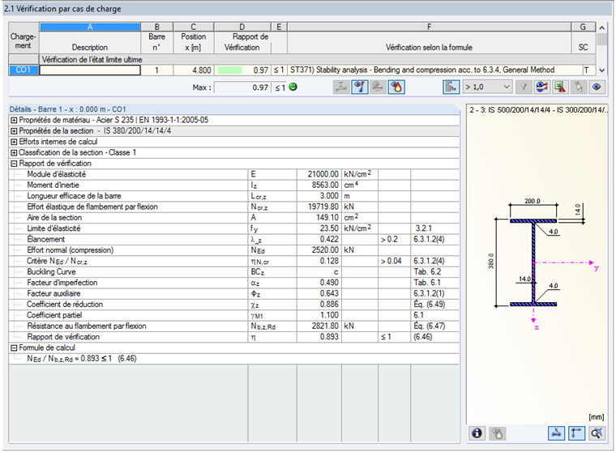Expand Efforts internes de calcul node
616x452 pixels.
point(14,142)
